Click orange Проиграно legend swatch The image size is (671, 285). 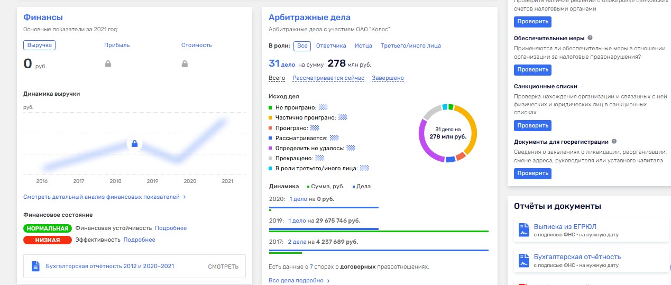tap(271, 127)
